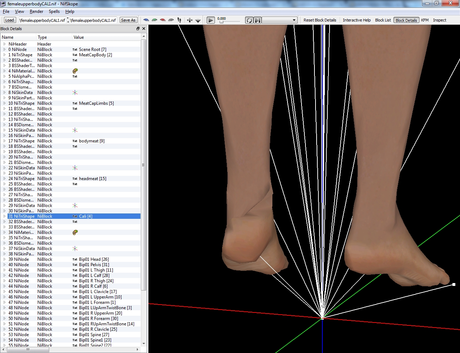Viewport: 460px width, 353px height.
Task: Click the red eye view icon
Action: (x=163, y=20)
